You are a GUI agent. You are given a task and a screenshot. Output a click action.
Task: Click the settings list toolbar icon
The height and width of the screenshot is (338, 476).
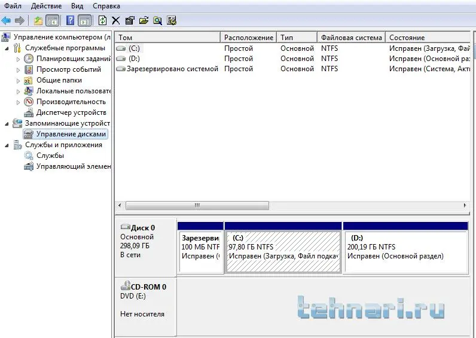[172, 21]
